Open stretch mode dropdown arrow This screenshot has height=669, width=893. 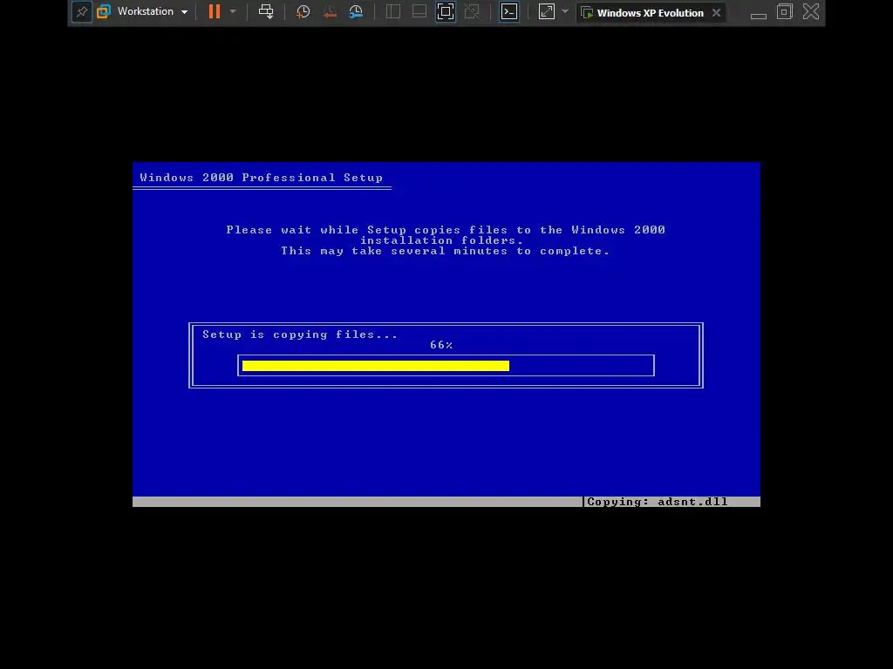coord(565,11)
